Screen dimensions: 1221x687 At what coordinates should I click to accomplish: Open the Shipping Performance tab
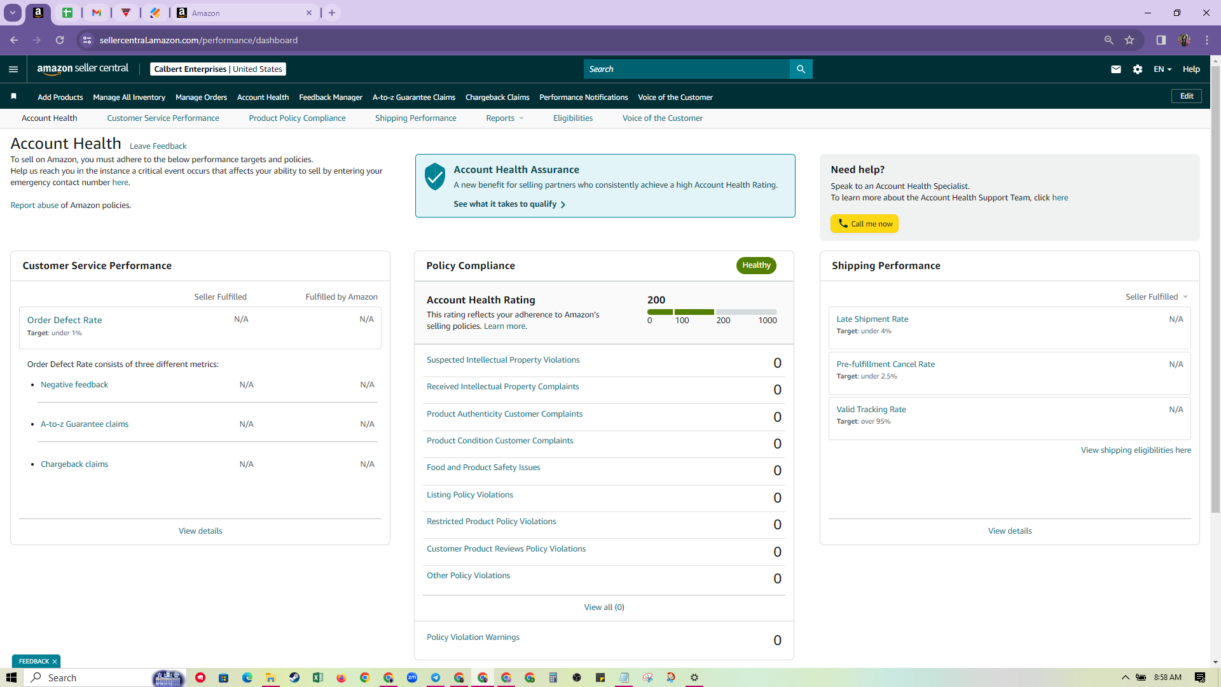[x=416, y=118]
